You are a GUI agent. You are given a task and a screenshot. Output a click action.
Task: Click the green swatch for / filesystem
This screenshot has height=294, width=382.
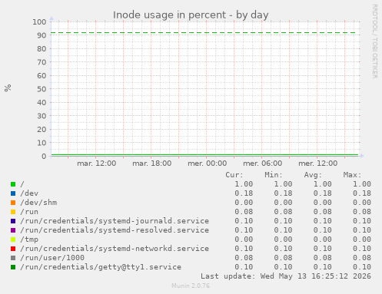(x=13, y=184)
